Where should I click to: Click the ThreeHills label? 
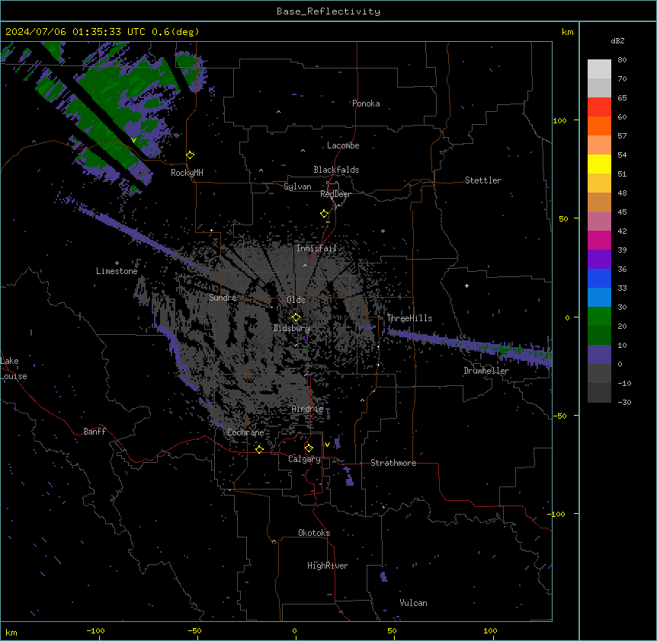pyautogui.click(x=409, y=318)
